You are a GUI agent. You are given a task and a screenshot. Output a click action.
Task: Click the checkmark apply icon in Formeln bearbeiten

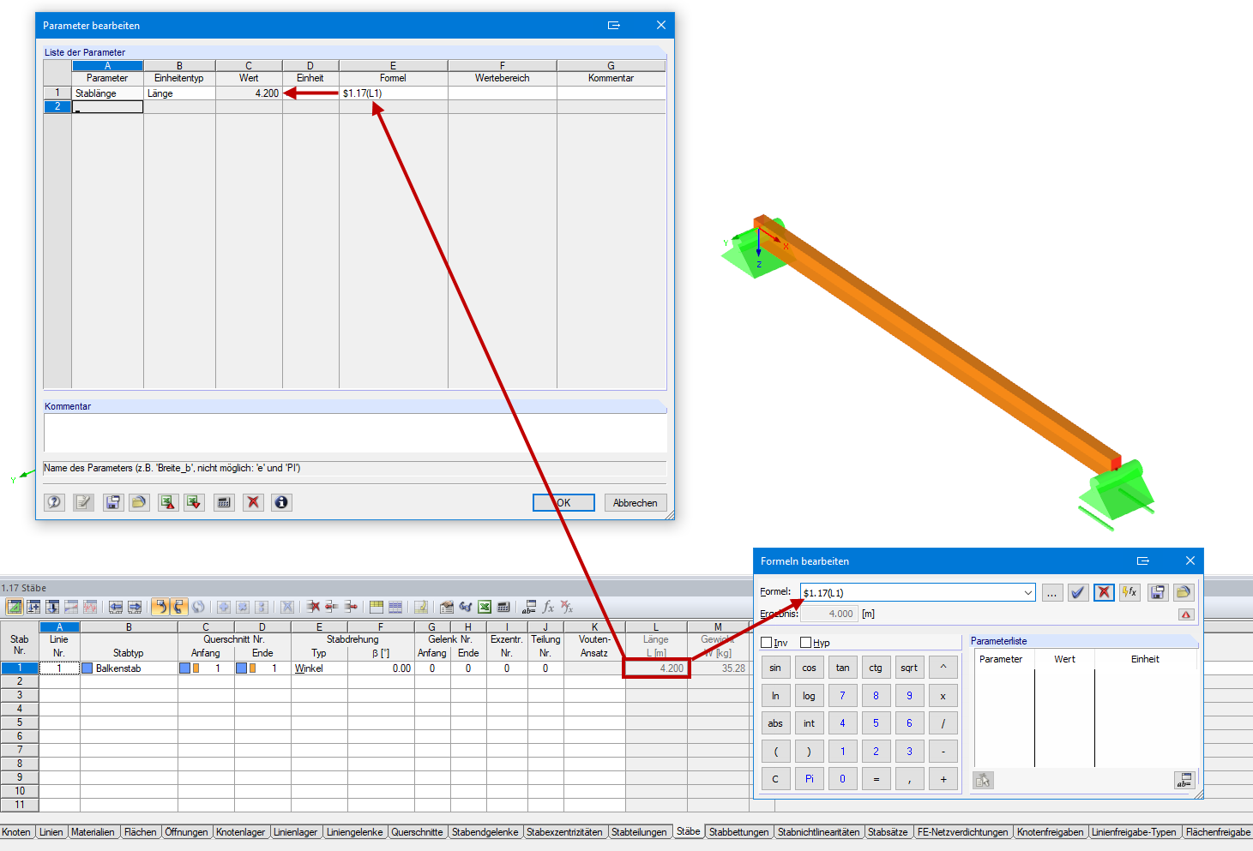pyautogui.click(x=1078, y=592)
